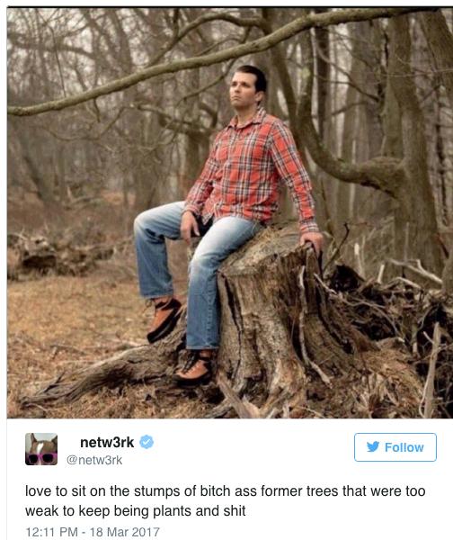This screenshot has height=540, width=453.
Task: Open the netw3rk display name profile link
Action: tap(107, 442)
